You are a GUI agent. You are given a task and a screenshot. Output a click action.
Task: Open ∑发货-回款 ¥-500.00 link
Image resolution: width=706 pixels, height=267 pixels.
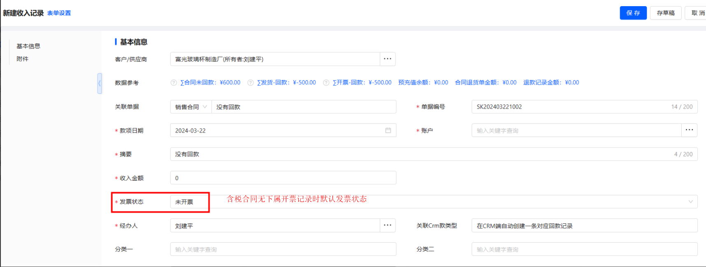[286, 83]
